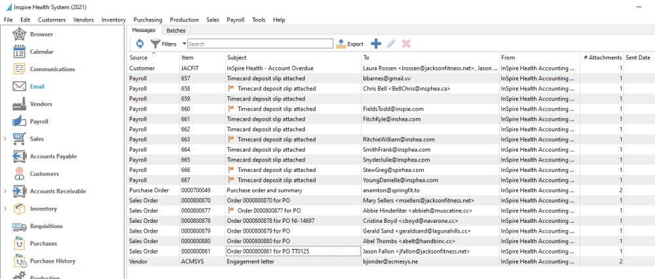Screen dimensions: 655x279
Task: Toggle the flag on payroll item 663
Action: (x=231, y=140)
